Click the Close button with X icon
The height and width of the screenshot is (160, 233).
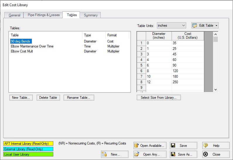(x=206, y=154)
